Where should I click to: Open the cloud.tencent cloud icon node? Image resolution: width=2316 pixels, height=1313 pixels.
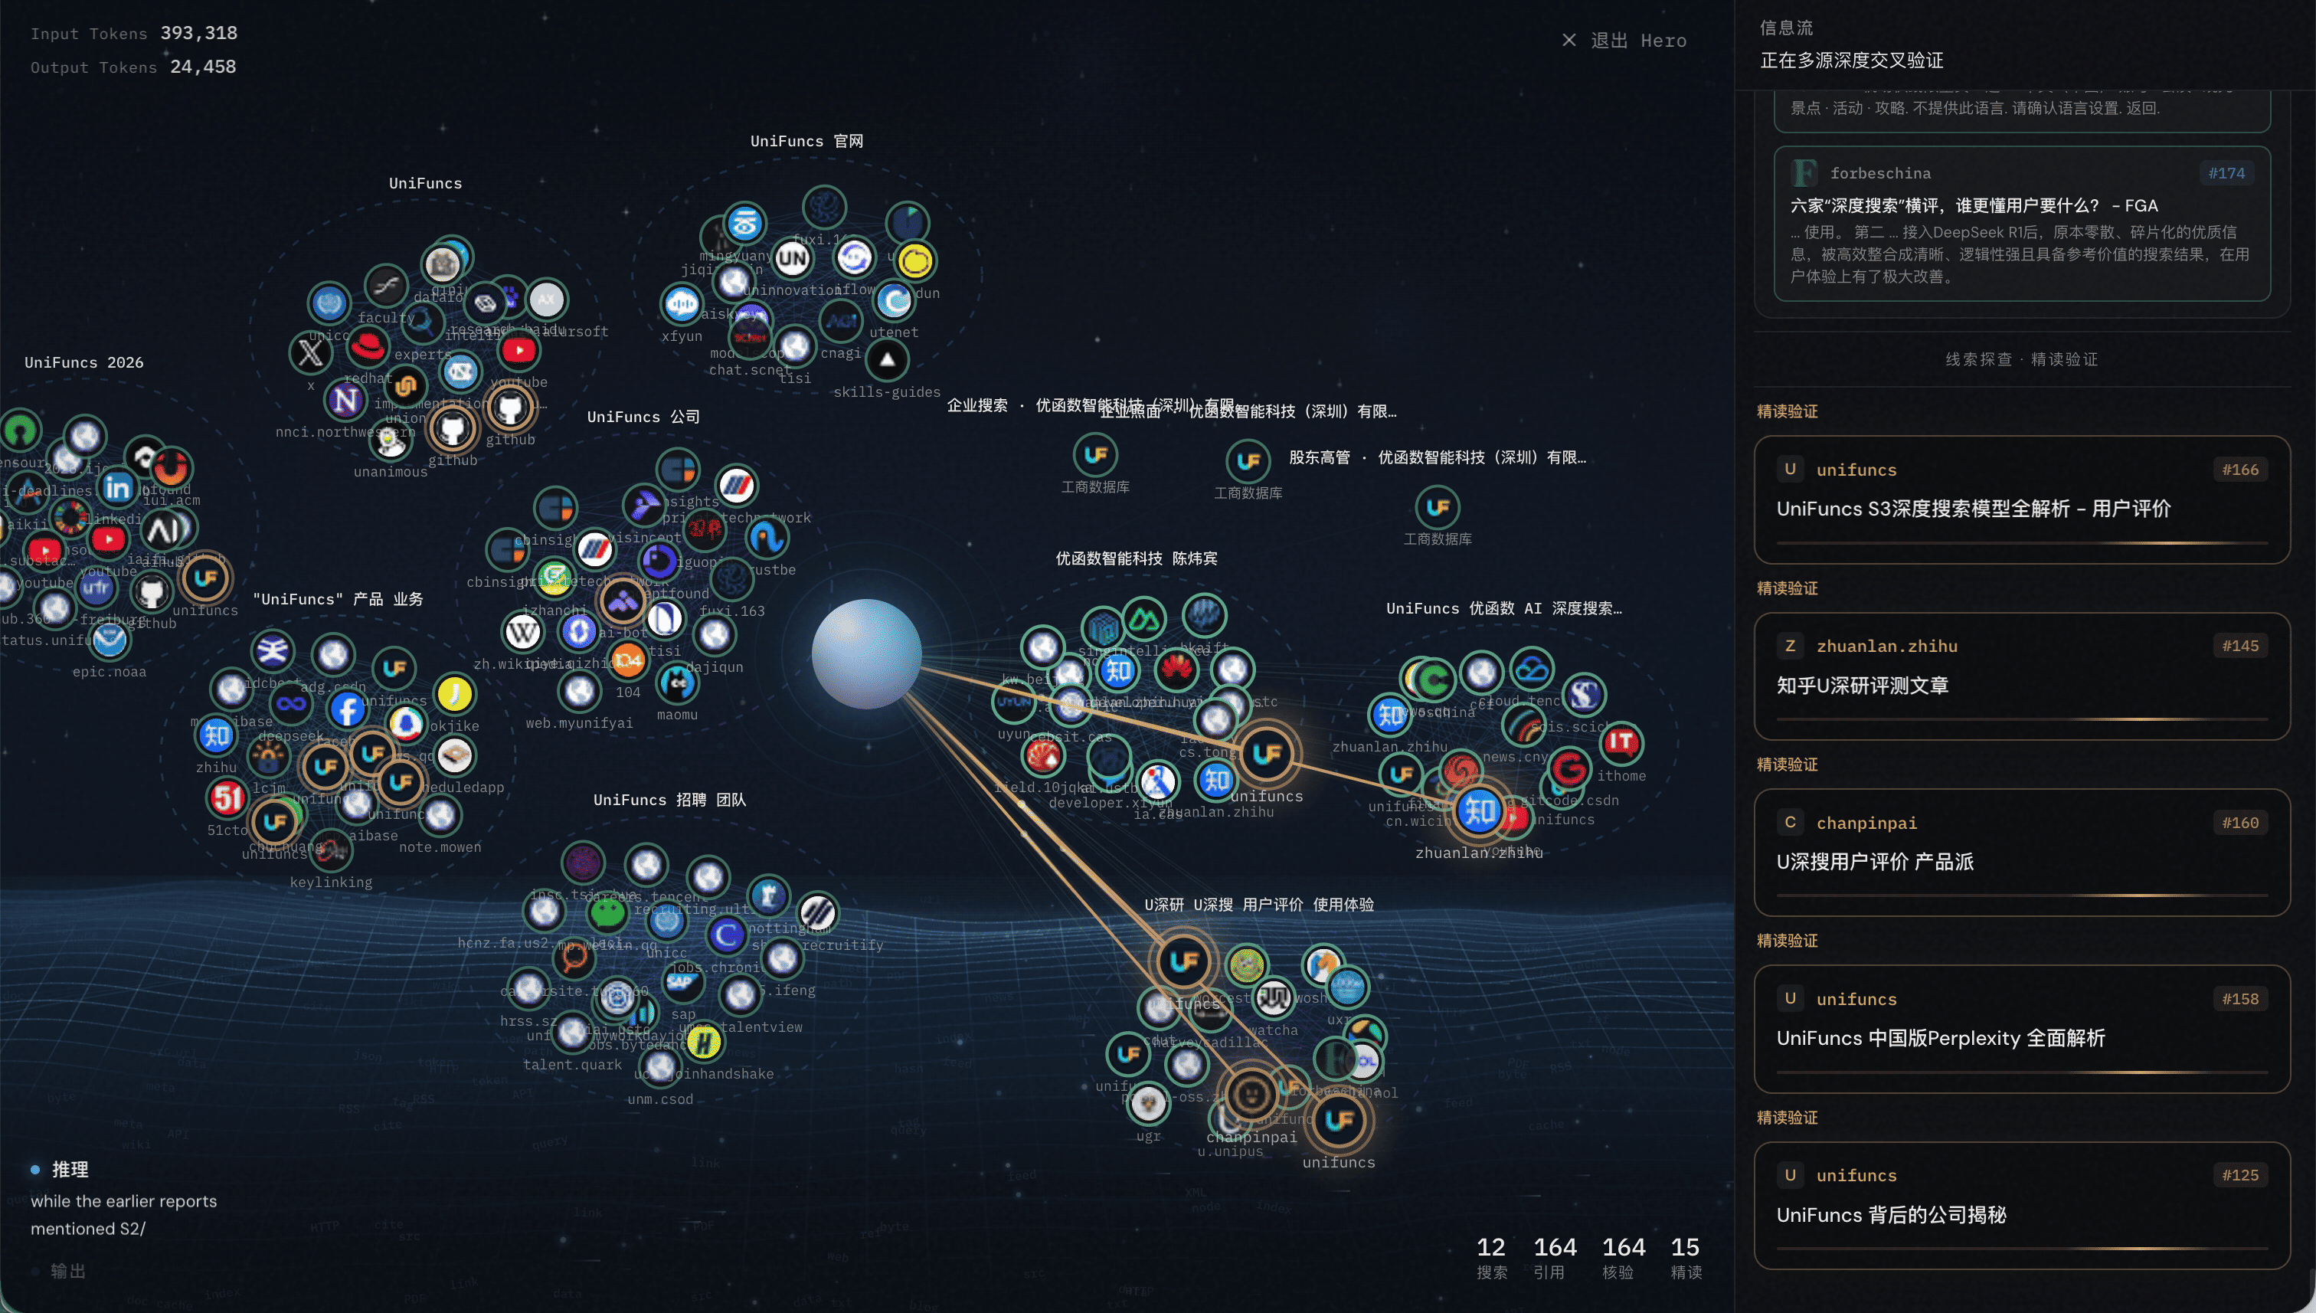(1532, 669)
